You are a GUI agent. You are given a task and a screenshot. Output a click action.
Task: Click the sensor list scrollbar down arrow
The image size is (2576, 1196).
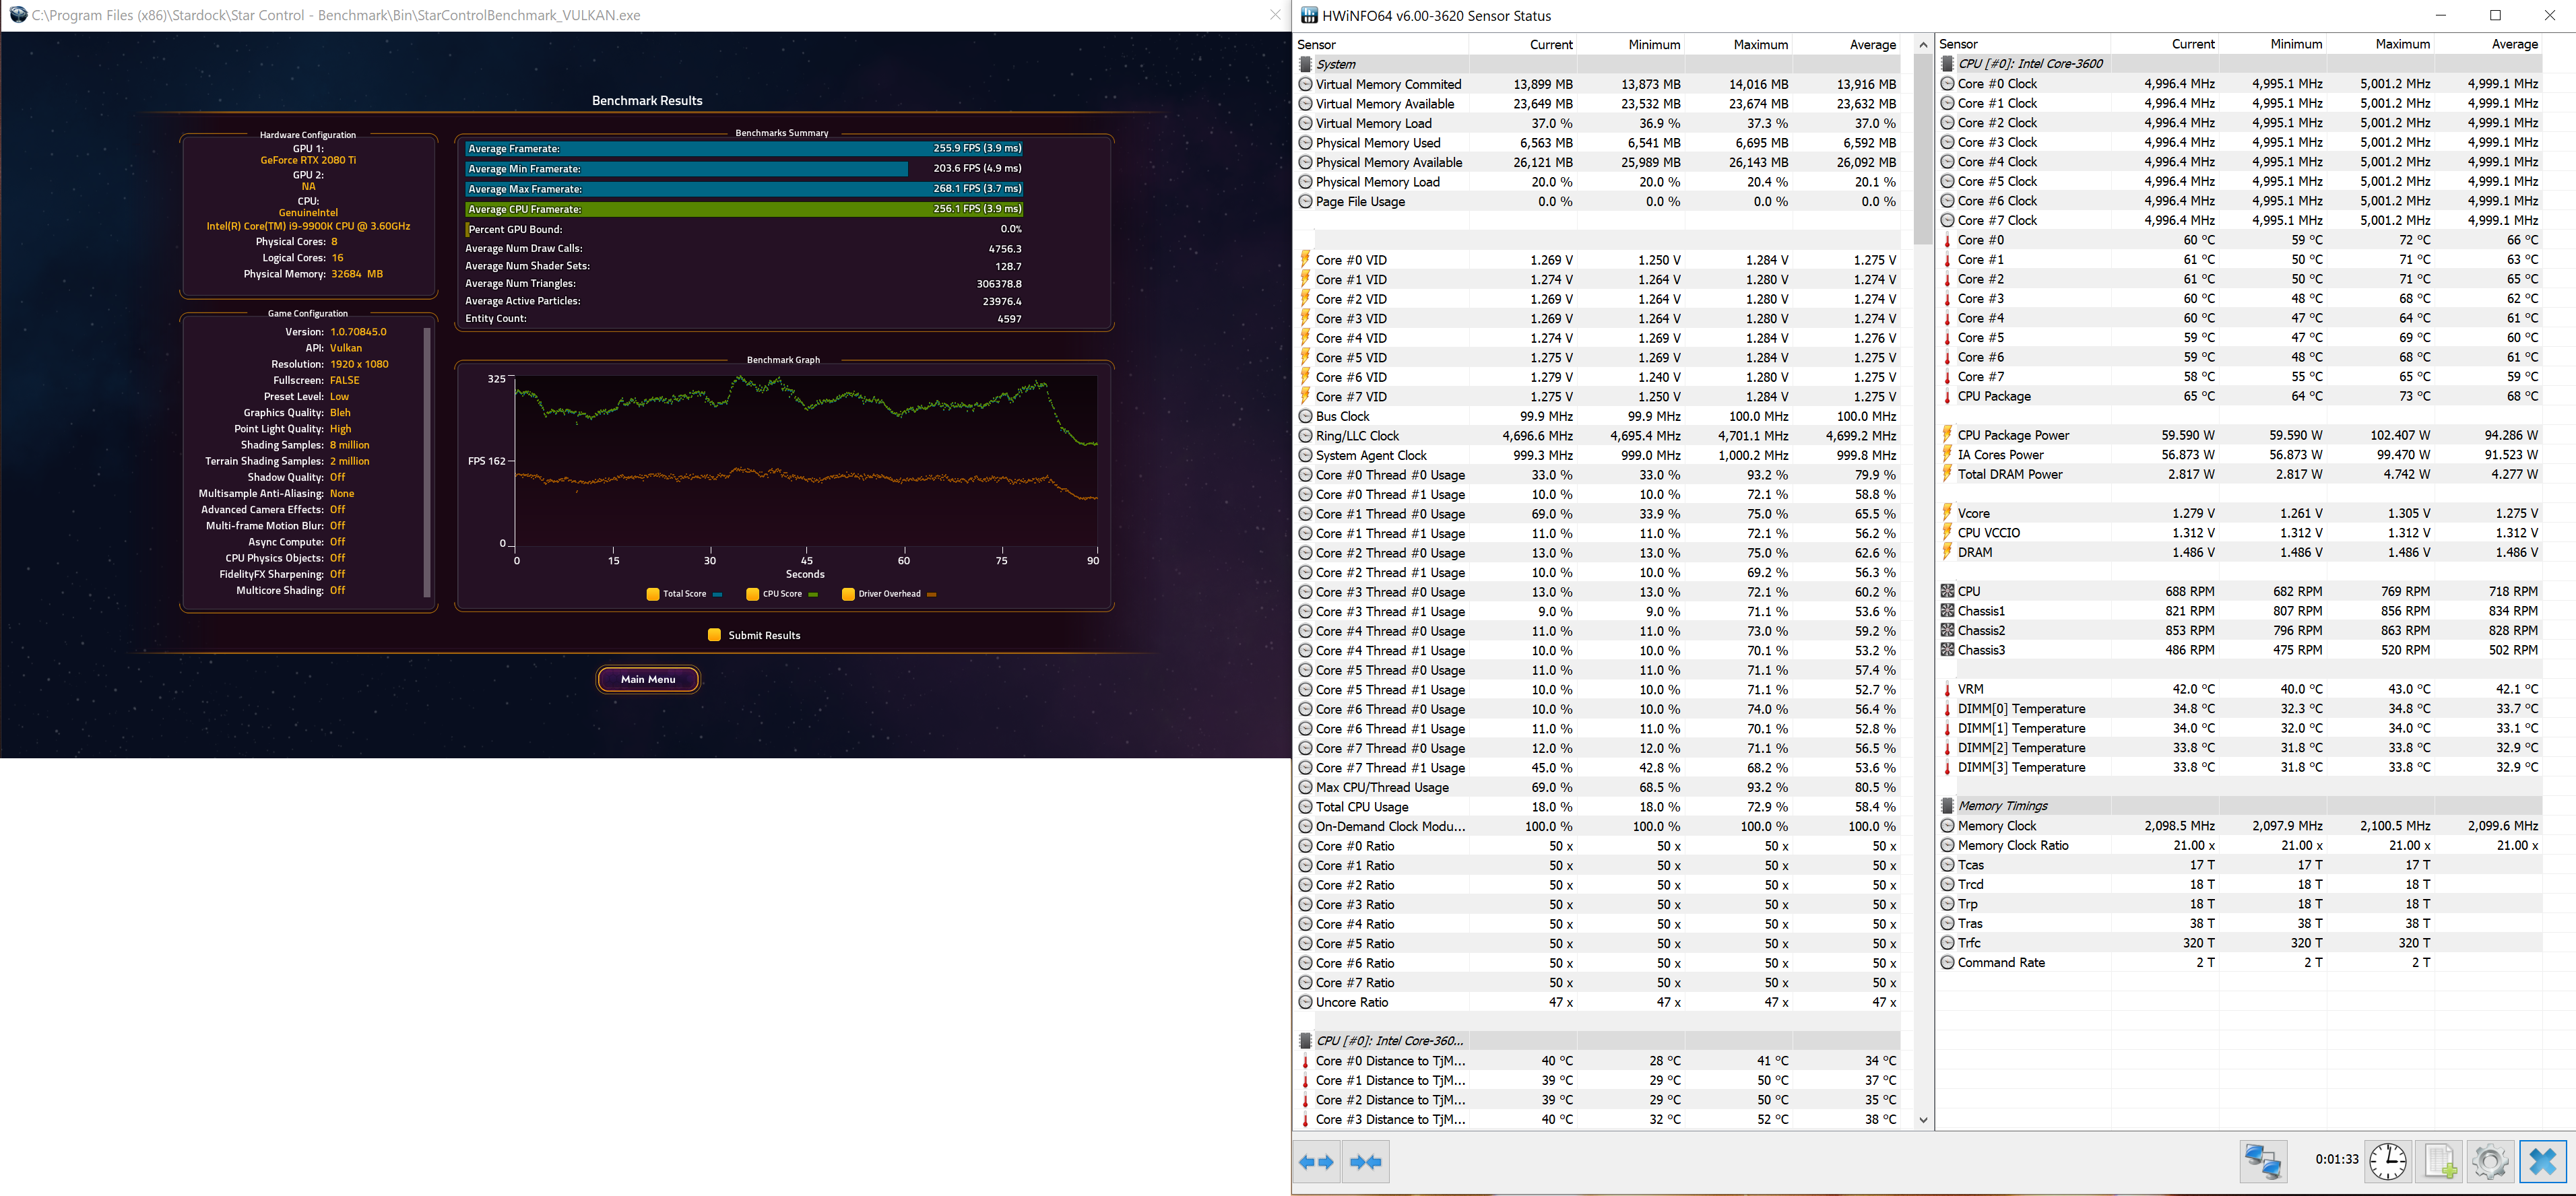tap(1923, 1120)
